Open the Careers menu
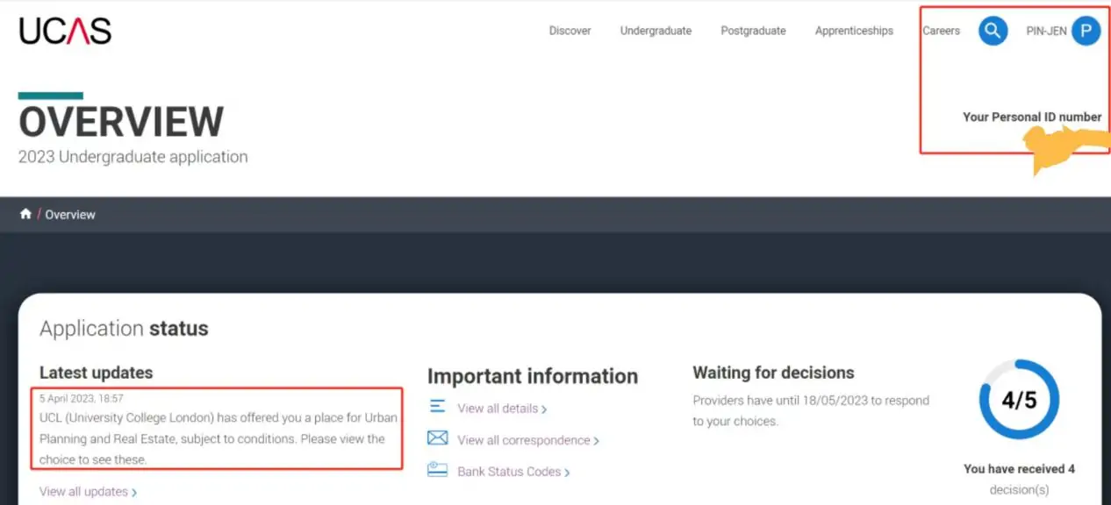The height and width of the screenshot is (505, 1111). (941, 31)
